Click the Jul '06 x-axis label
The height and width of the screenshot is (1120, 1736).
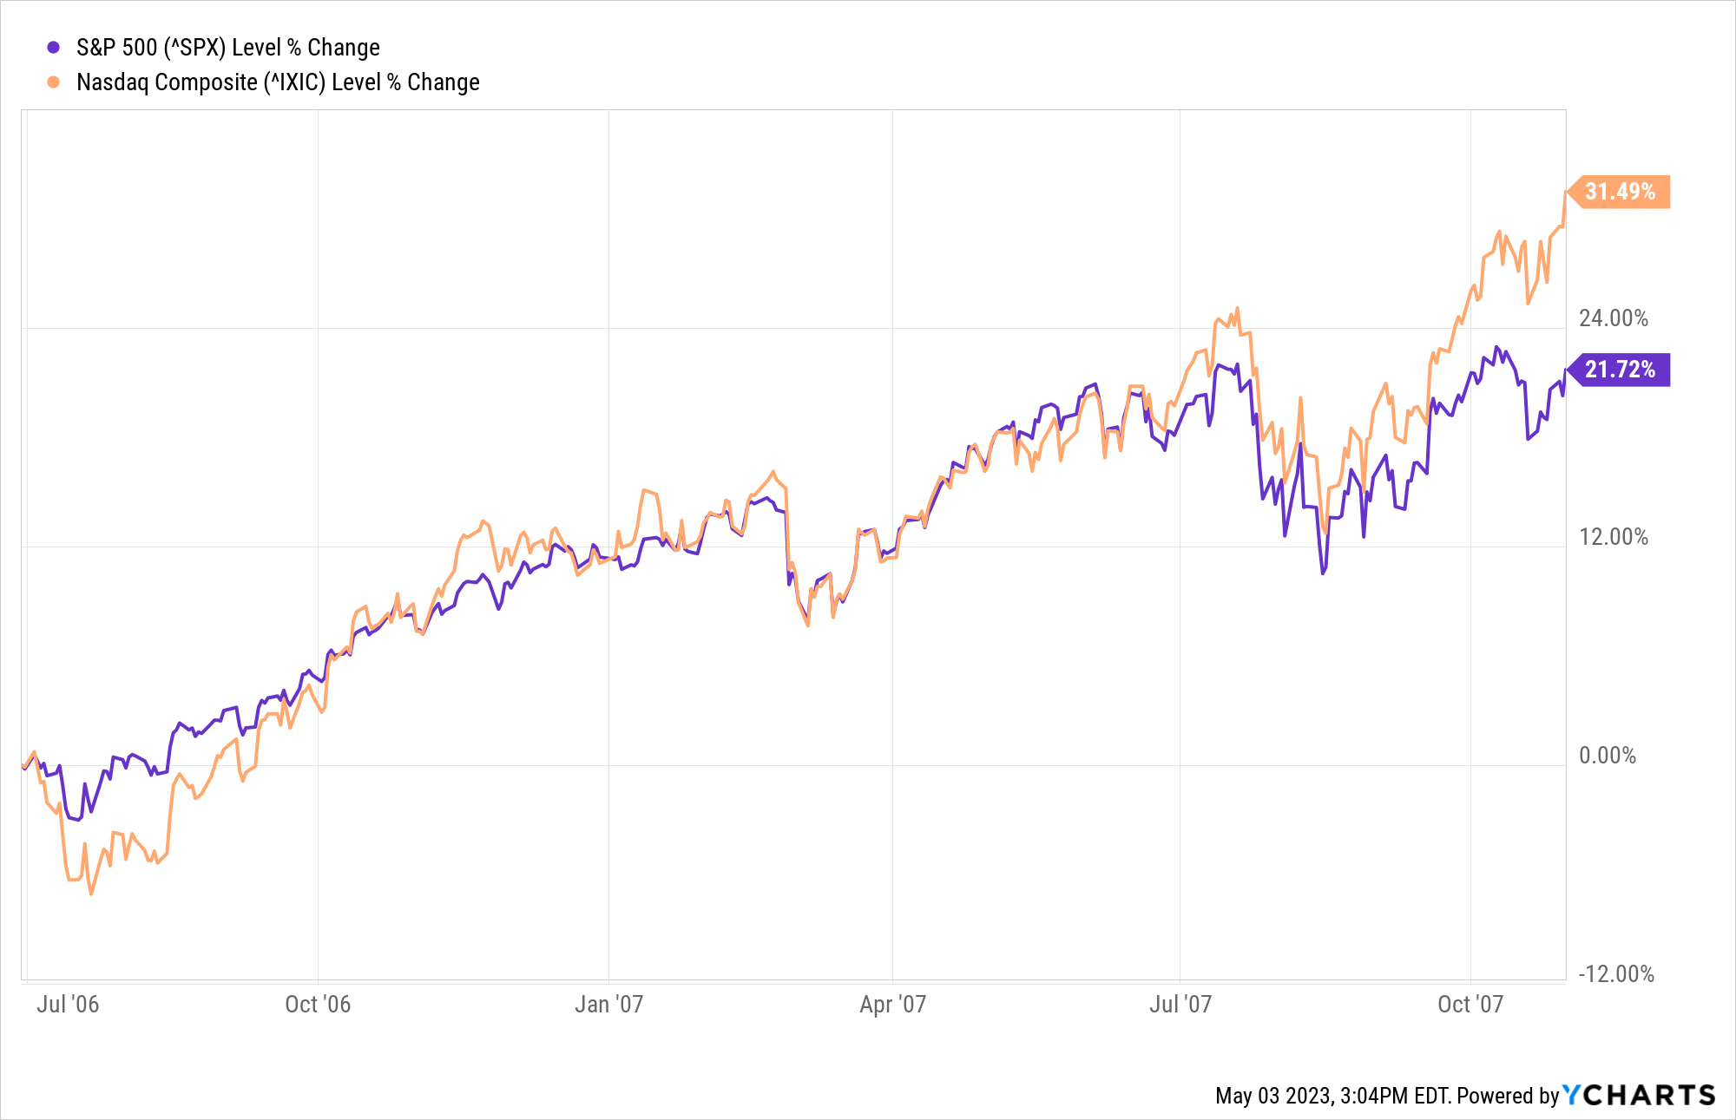[x=68, y=1005]
